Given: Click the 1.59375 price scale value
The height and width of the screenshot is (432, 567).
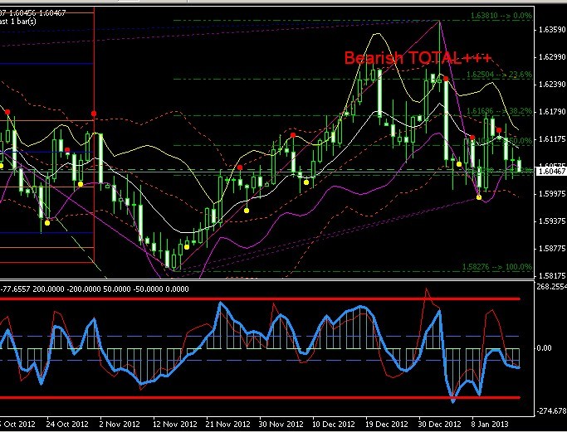Looking at the screenshot, I should click(x=552, y=221).
